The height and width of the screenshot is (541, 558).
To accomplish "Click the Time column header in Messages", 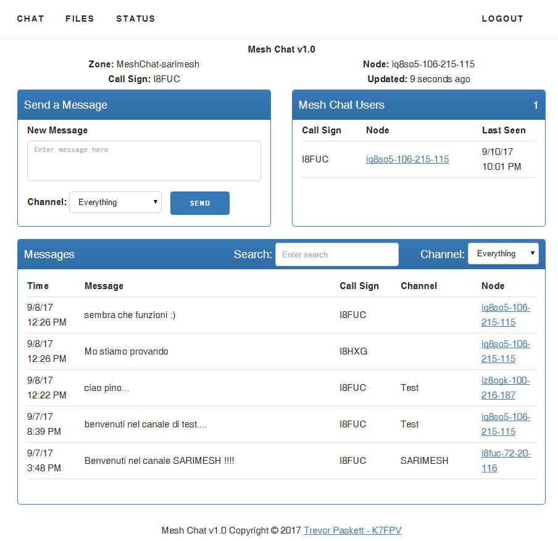I will (x=38, y=286).
